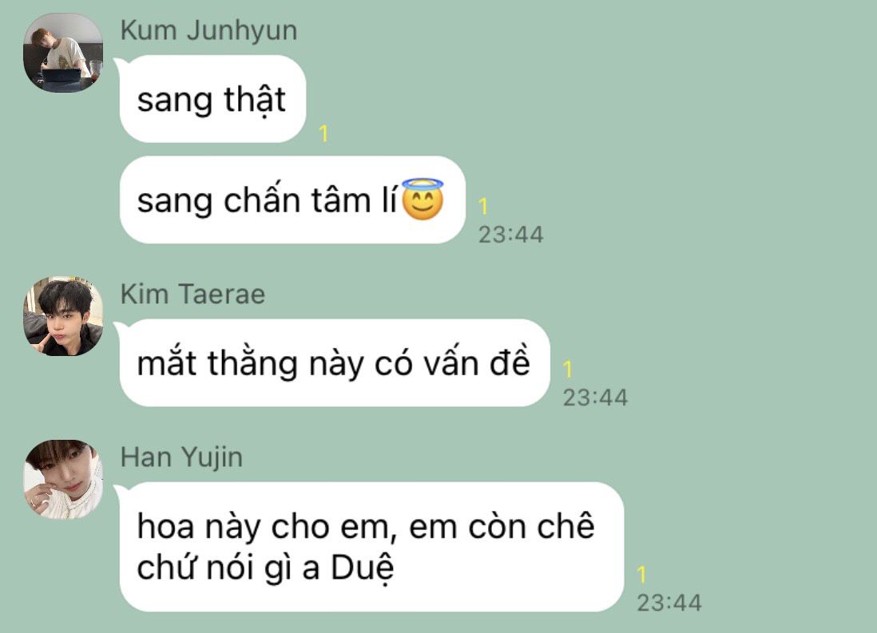The width and height of the screenshot is (877, 633).
Task: Select Han Yujin's "hoa này cho em" message
Action: pyautogui.click(x=371, y=546)
